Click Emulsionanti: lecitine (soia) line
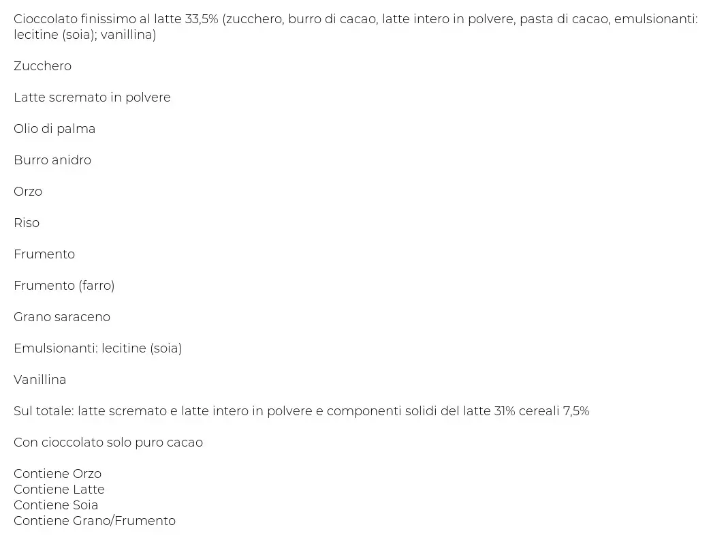 (98, 348)
